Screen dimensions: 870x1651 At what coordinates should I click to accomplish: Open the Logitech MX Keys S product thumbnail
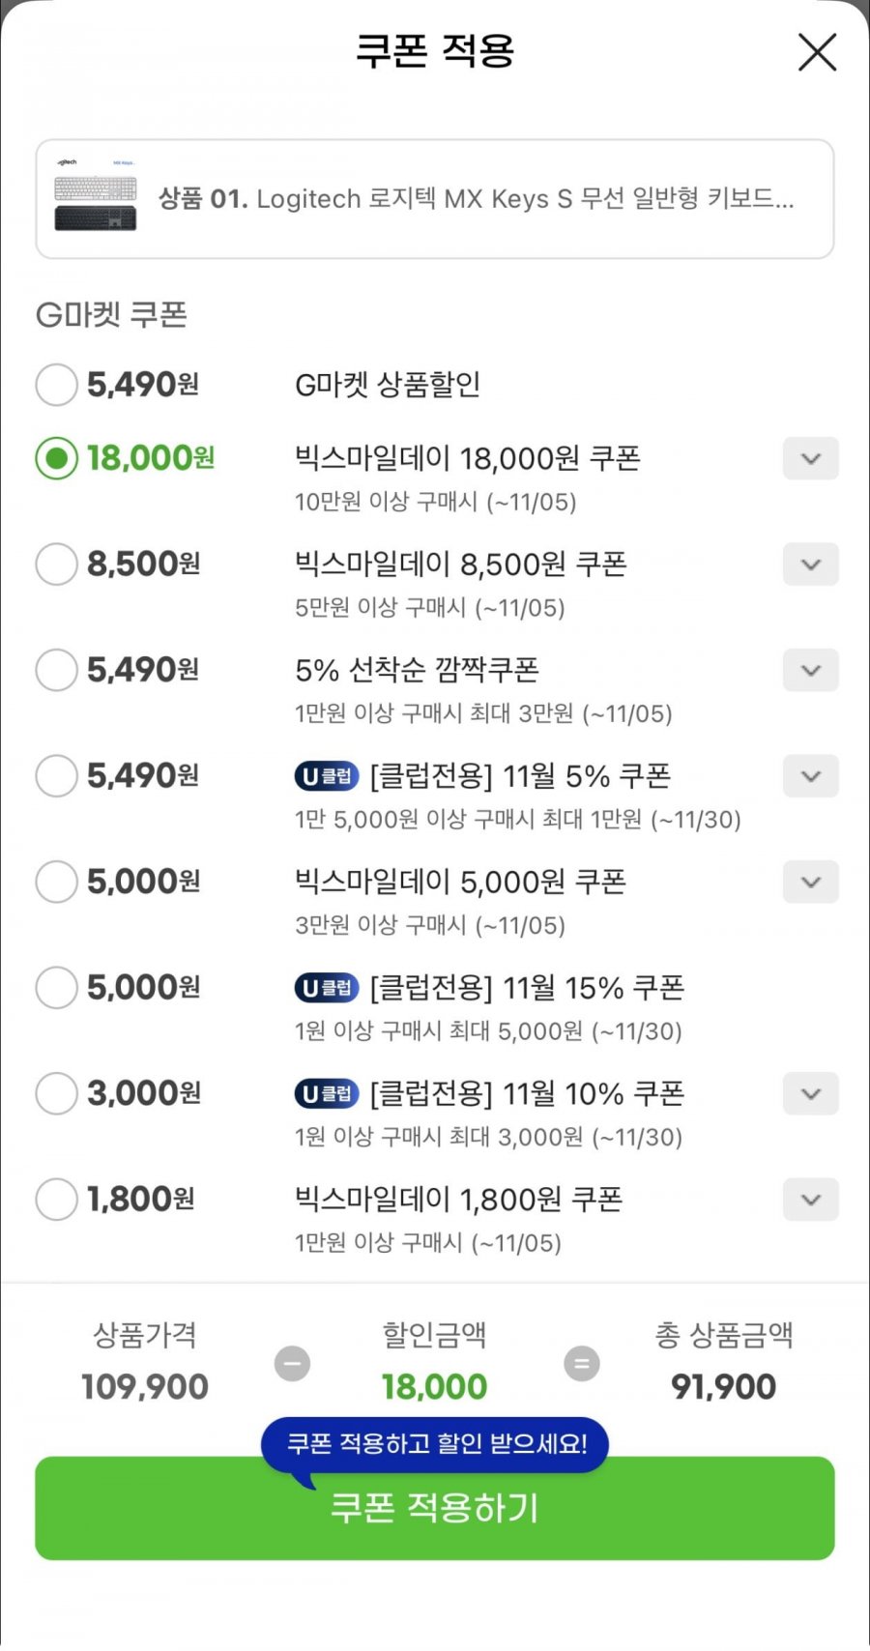96,197
